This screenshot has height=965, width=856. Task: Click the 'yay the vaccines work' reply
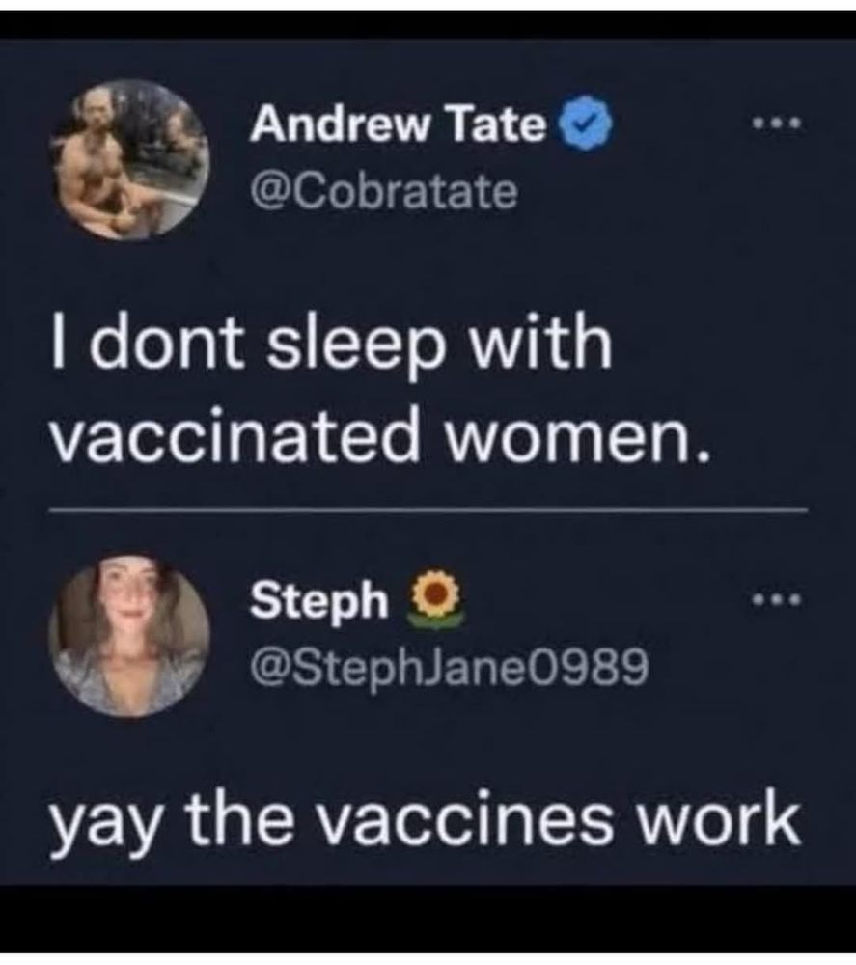coord(426,822)
